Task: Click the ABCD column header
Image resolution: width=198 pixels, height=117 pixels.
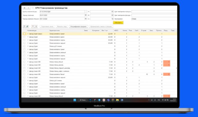Action: (x=116, y=30)
